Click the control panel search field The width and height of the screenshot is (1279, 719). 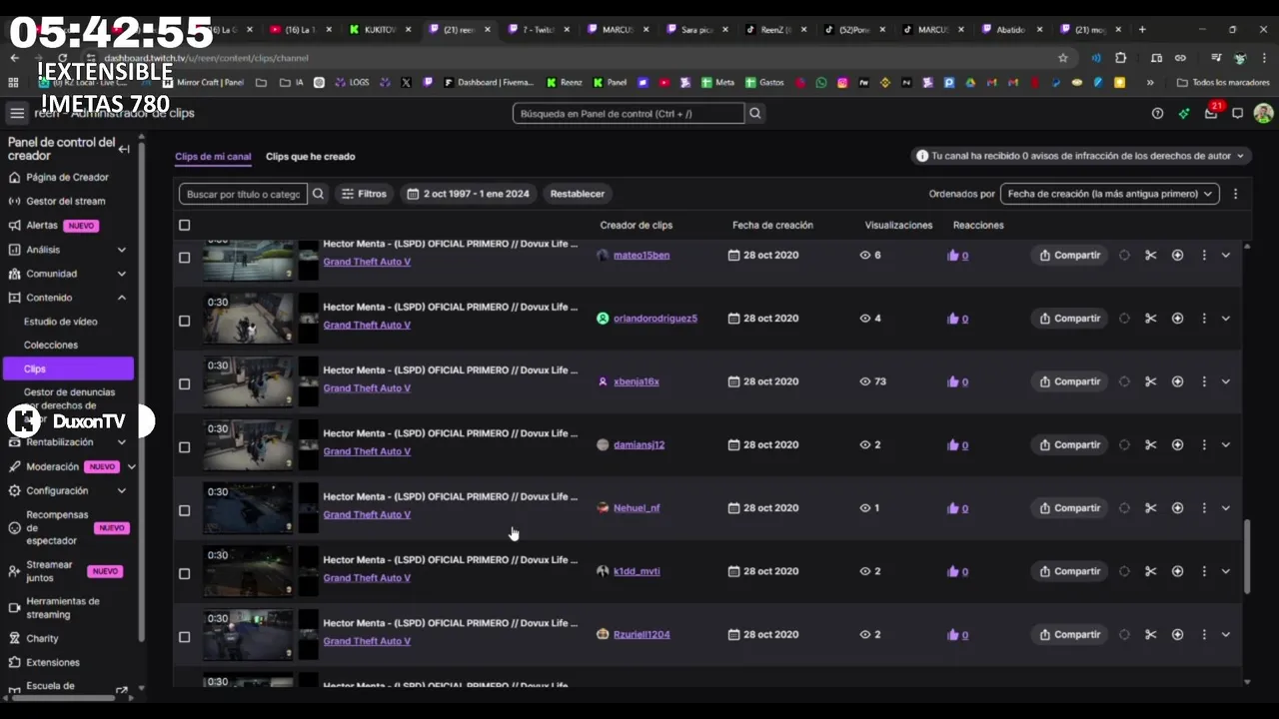(x=629, y=113)
